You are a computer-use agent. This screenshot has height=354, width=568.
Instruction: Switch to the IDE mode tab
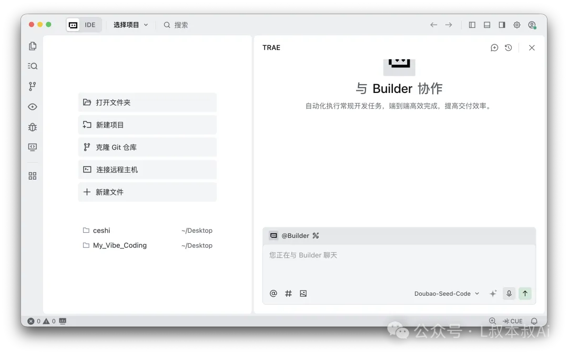pos(90,25)
